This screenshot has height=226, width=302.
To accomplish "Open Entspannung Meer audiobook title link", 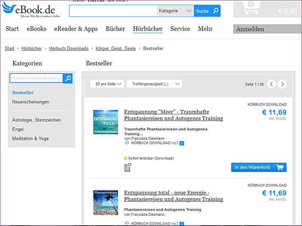I will coord(173,115).
